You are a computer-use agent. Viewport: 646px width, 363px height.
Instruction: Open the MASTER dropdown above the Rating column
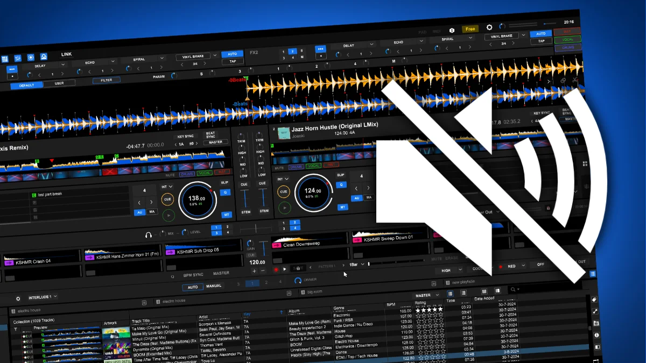pyautogui.click(x=426, y=295)
